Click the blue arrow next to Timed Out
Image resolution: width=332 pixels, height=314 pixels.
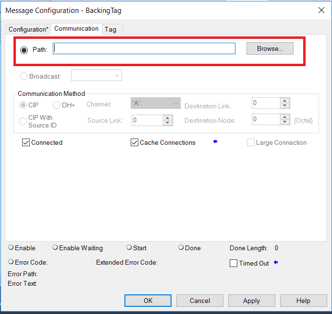276,262
